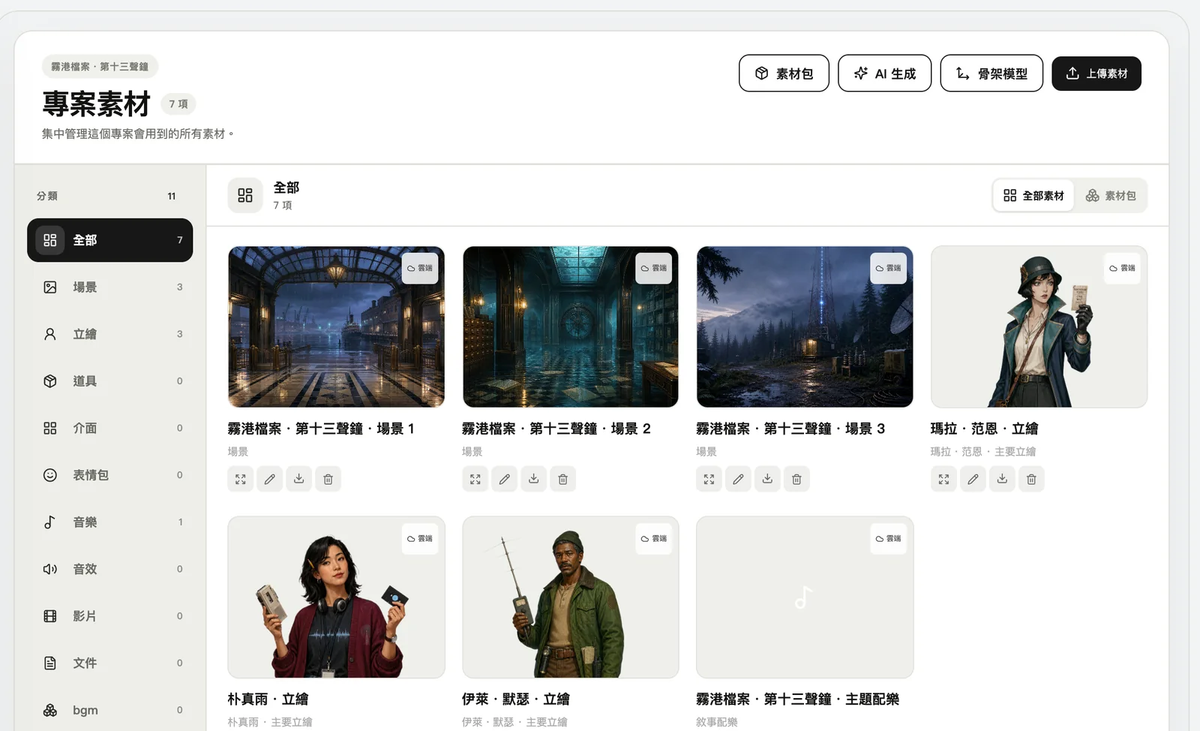The height and width of the screenshot is (731, 1200).
Task: Select the 音效 category
Action: (x=110, y=569)
